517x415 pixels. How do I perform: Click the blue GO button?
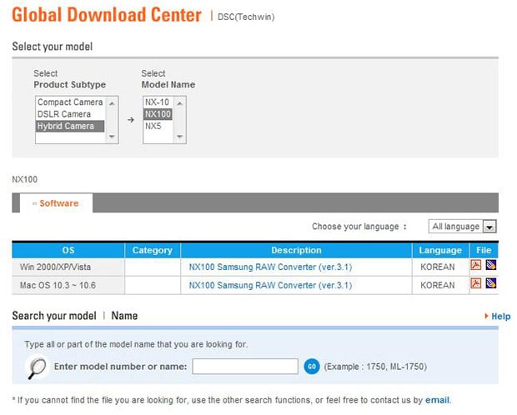pyautogui.click(x=312, y=367)
